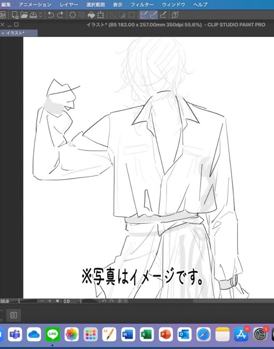Click the Clip Studio spiral icon

2,15
